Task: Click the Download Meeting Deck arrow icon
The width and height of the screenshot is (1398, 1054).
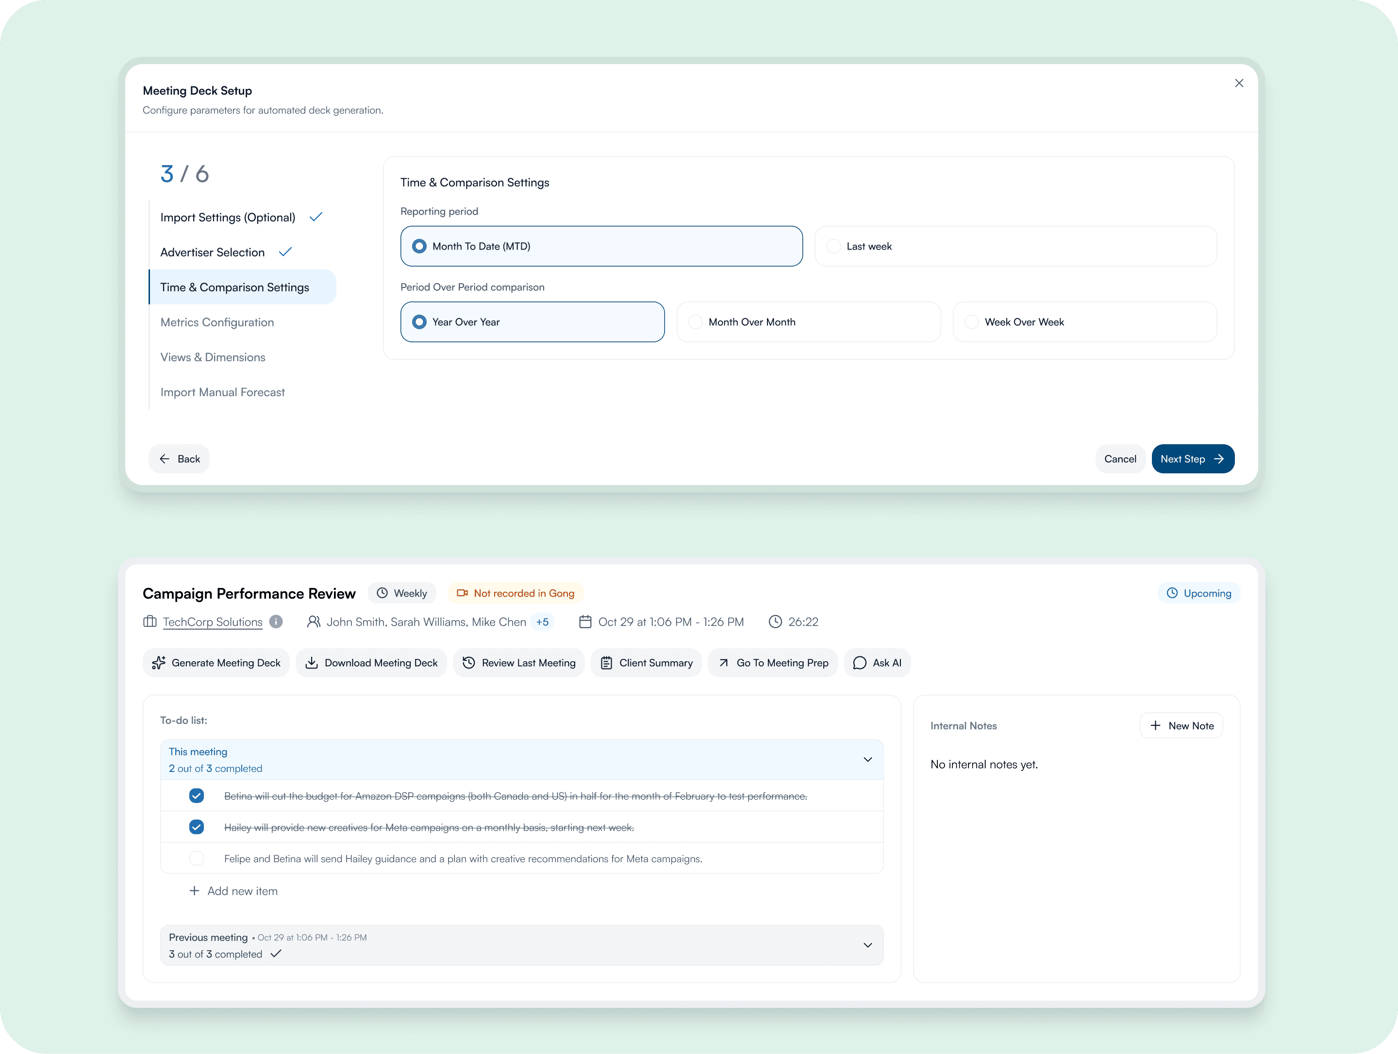Action: (x=312, y=663)
